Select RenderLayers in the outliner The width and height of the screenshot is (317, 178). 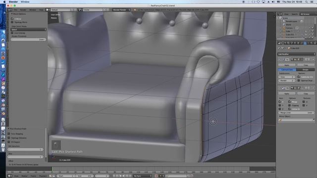(291, 21)
